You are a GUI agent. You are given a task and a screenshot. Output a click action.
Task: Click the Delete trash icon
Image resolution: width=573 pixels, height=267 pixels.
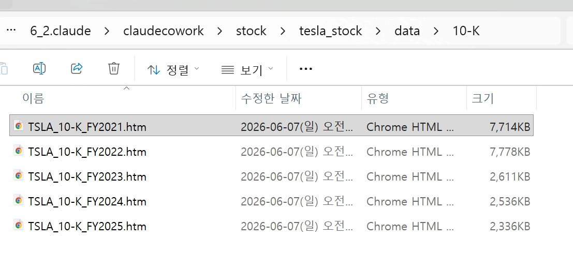tap(114, 68)
